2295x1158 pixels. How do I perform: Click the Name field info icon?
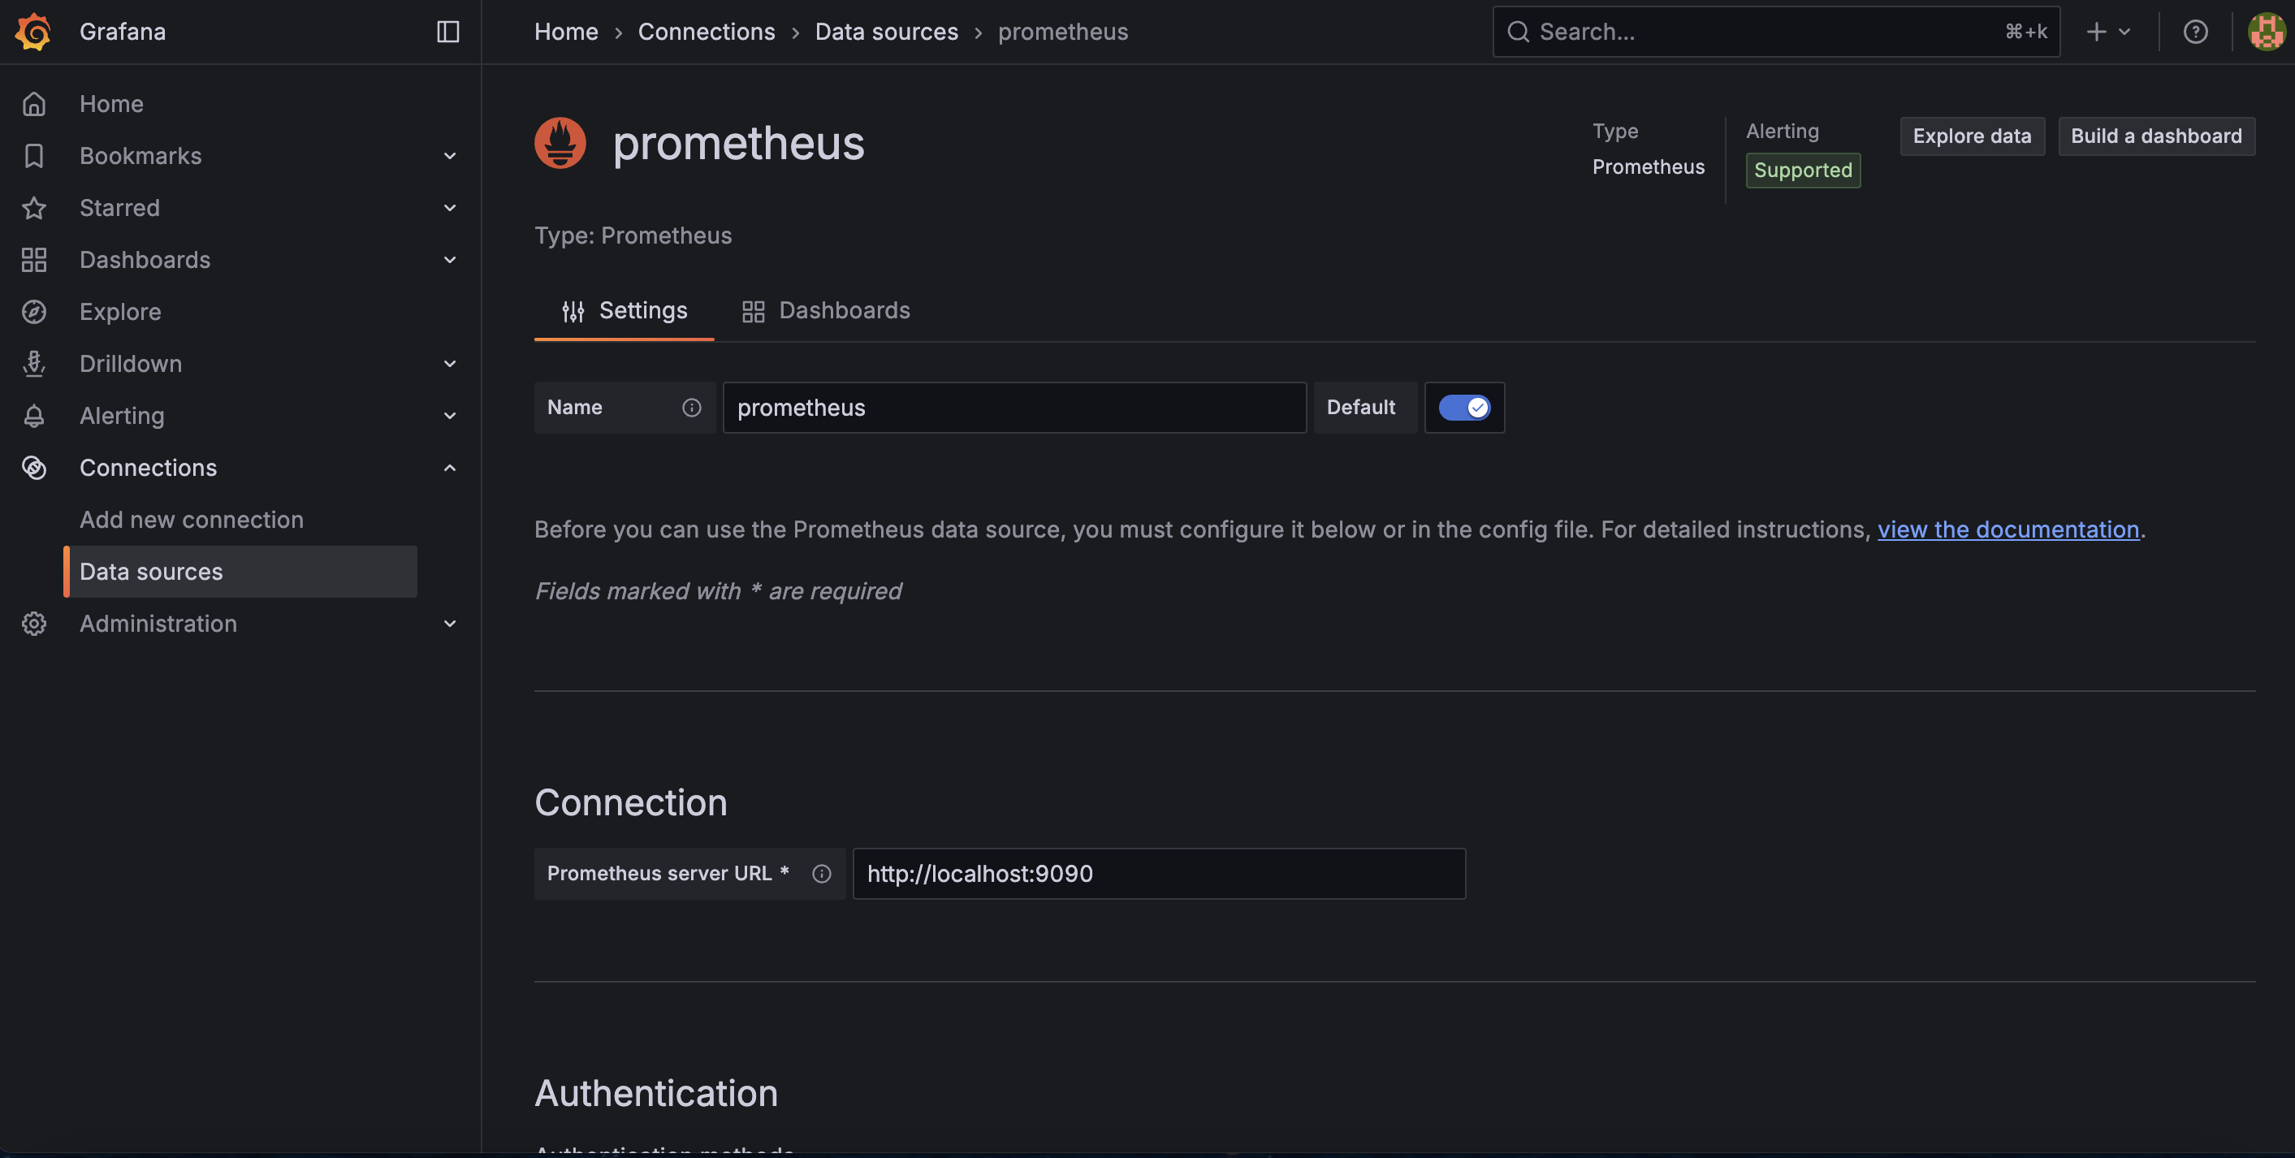pyautogui.click(x=691, y=408)
